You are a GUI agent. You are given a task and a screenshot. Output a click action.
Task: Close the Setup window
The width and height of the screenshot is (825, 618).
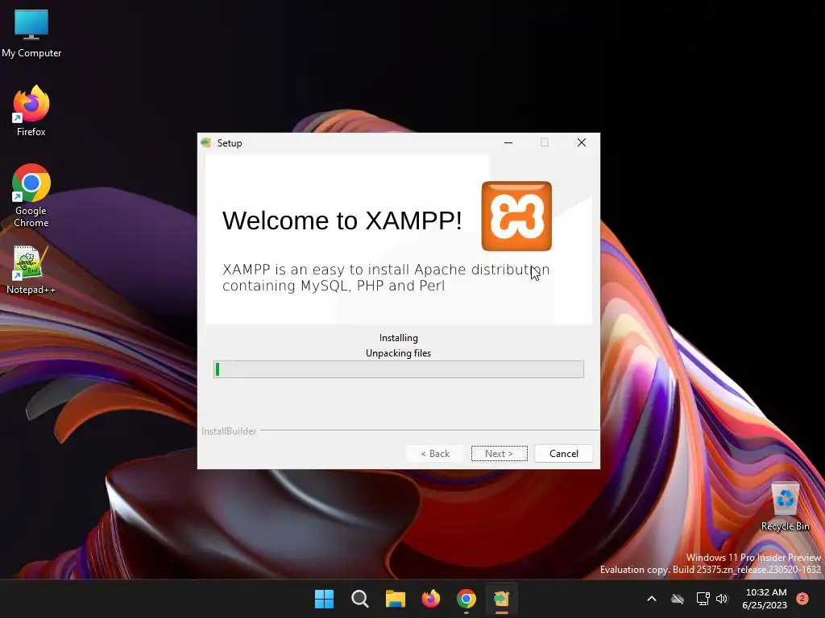pyautogui.click(x=582, y=143)
